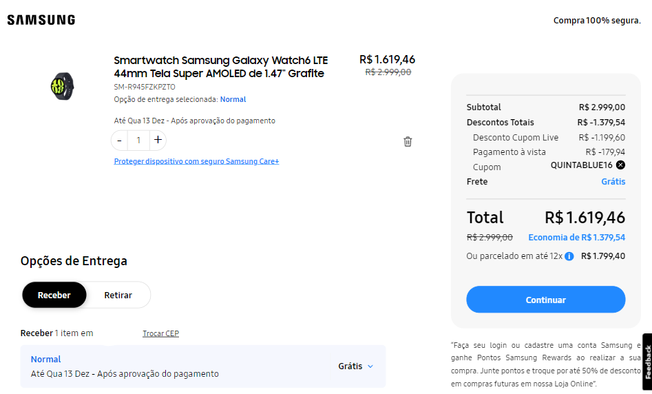Click the blue Normal delivery option link
Viewport: 652px width, 394px height.
point(233,99)
